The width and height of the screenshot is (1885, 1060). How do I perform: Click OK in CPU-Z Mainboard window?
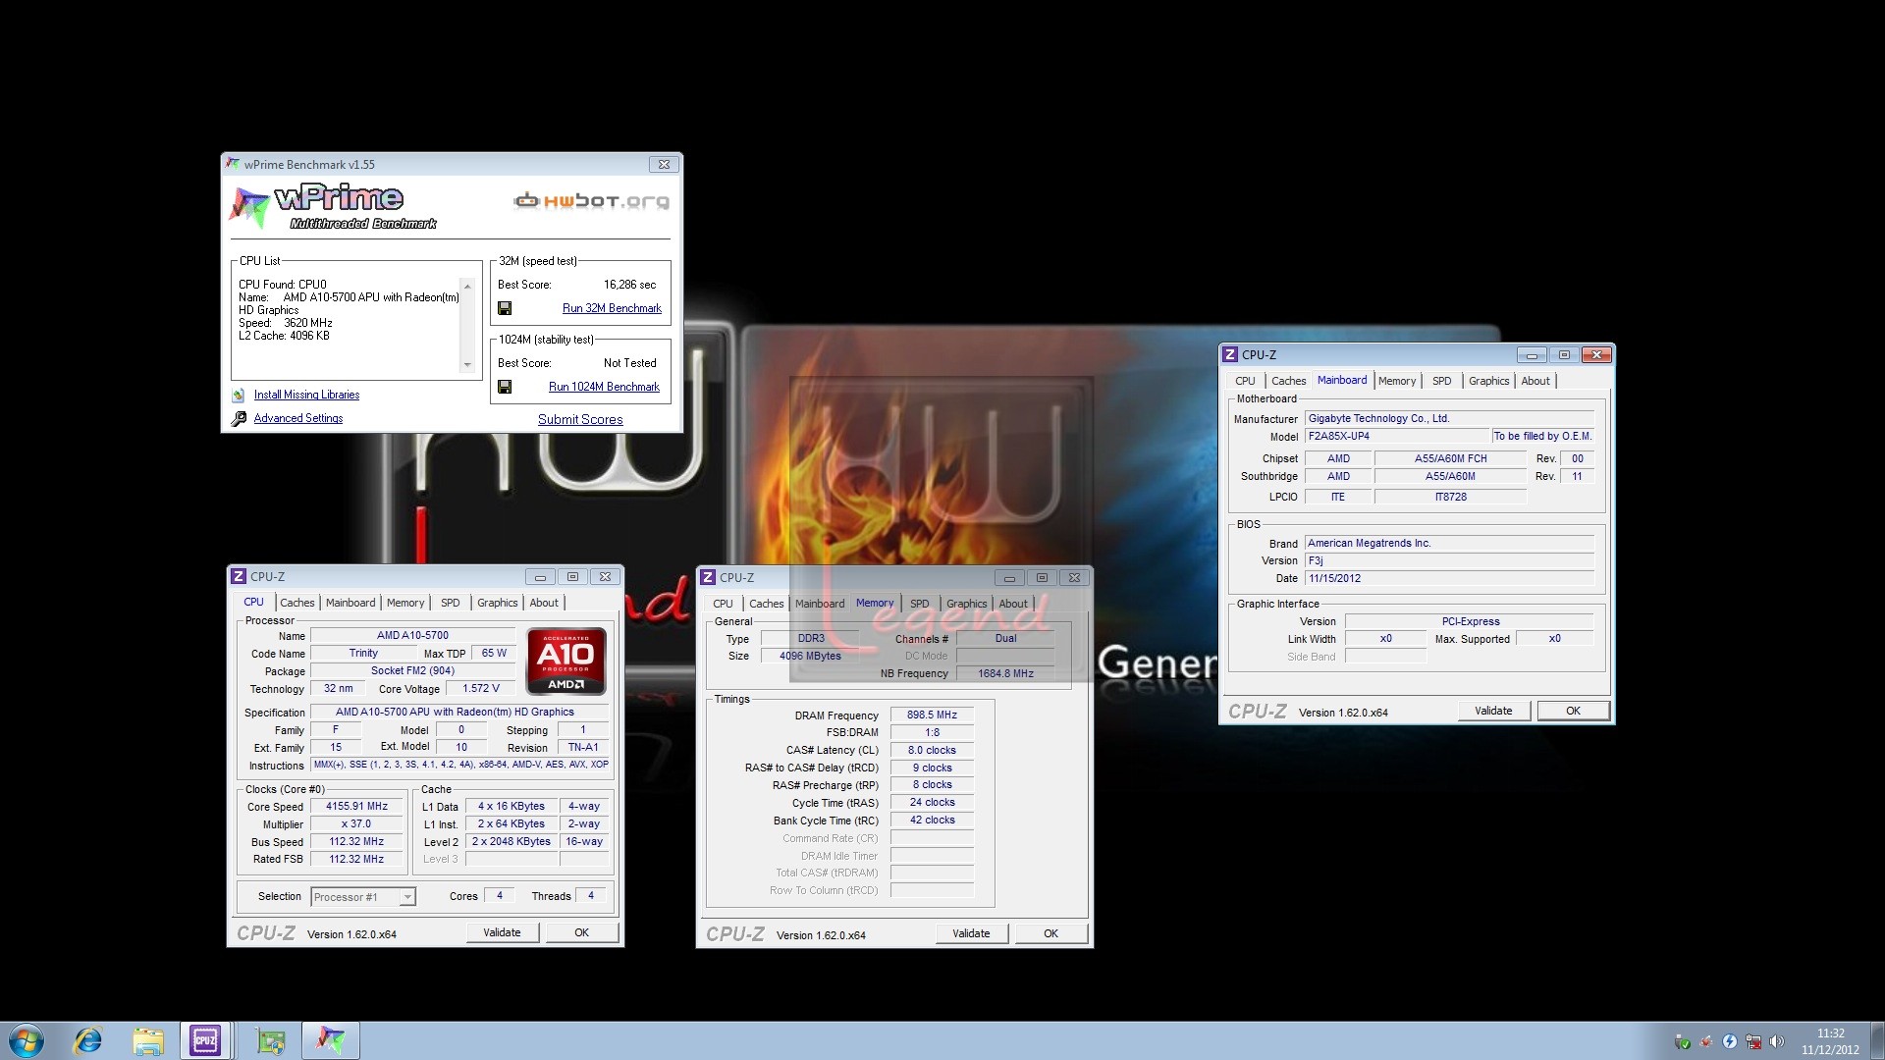[x=1573, y=711]
